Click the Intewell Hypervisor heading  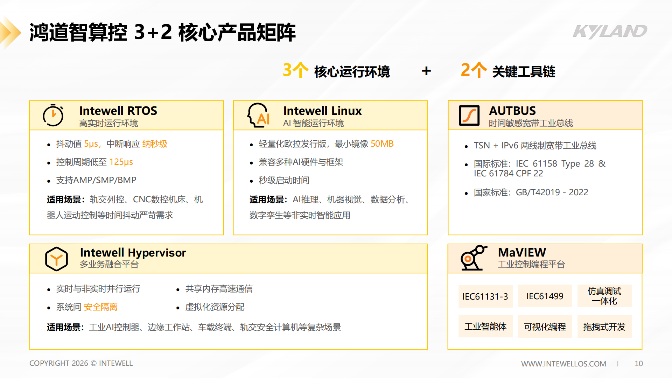coord(133,252)
